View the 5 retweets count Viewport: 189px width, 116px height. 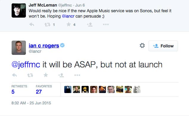point(13,92)
